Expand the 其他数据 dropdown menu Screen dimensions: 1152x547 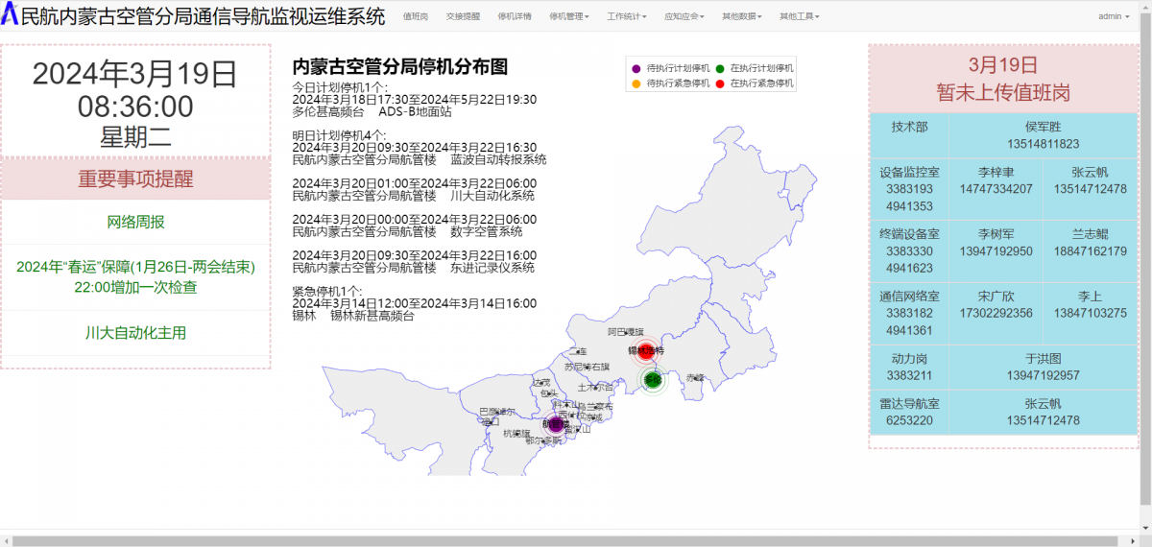coord(741,16)
